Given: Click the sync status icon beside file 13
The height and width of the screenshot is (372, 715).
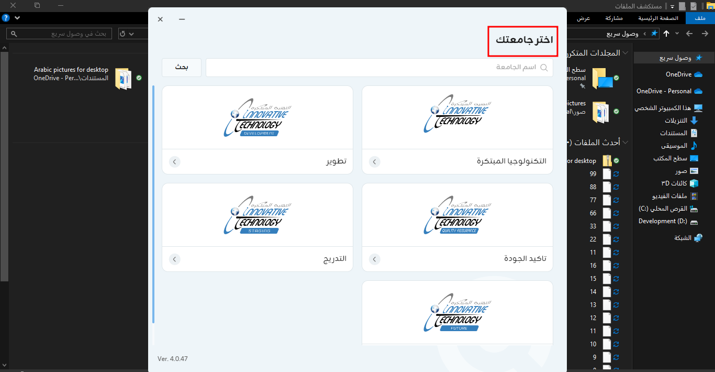Looking at the screenshot, I should pyautogui.click(x=616, y=304).
